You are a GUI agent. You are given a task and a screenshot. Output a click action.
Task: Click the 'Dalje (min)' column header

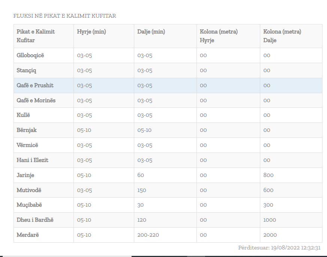point(151,32)
